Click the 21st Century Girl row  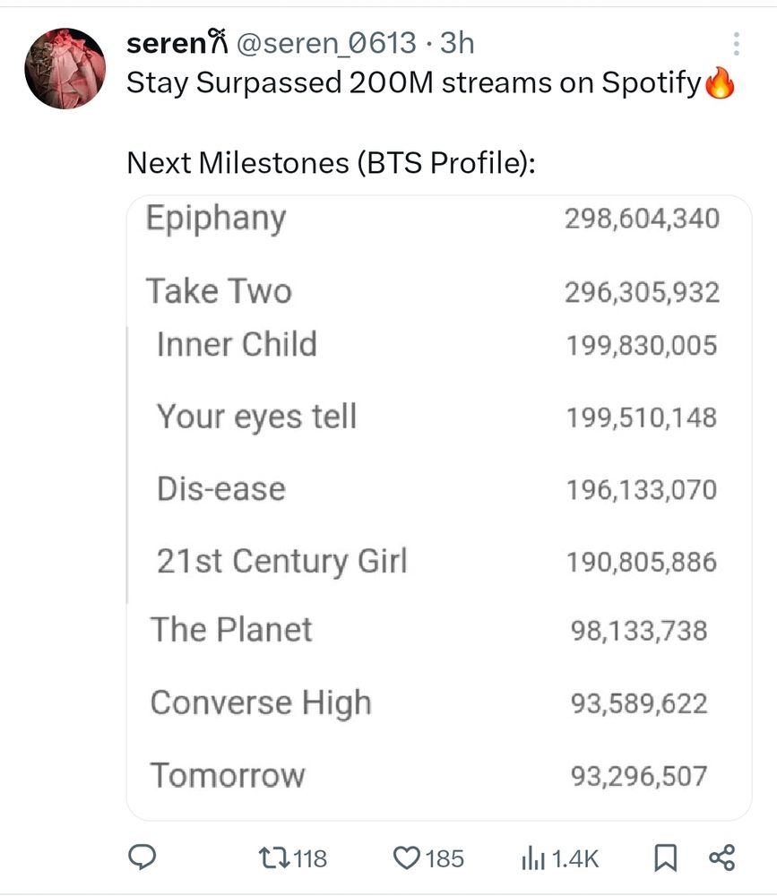436,562
